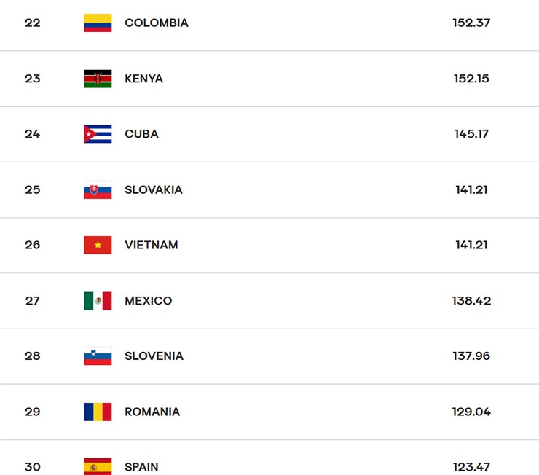
Task: Open the ROMANIA team name
Action: 152,412
